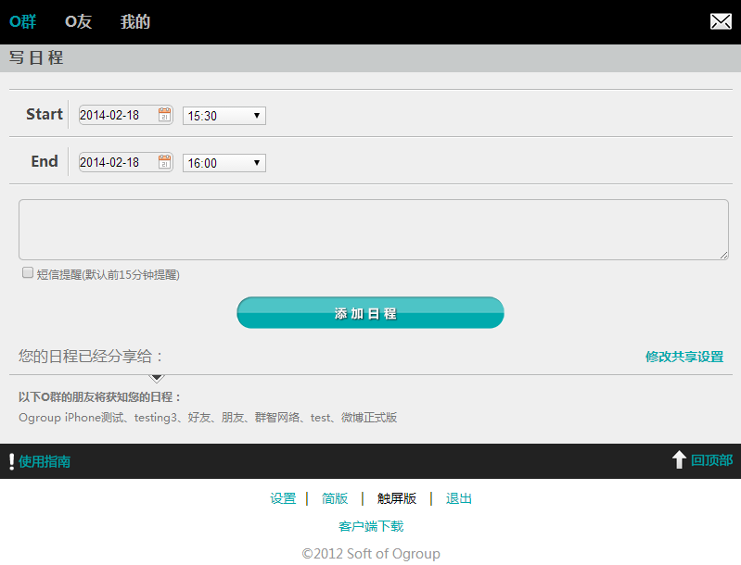This screenshot has height=565, width=741.
Task: Open the 设置 footer link
Action: 283,498
